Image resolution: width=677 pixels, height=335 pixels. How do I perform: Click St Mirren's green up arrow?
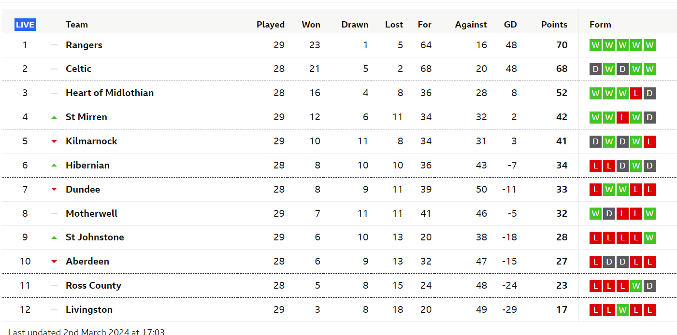[x=54, y=117]
